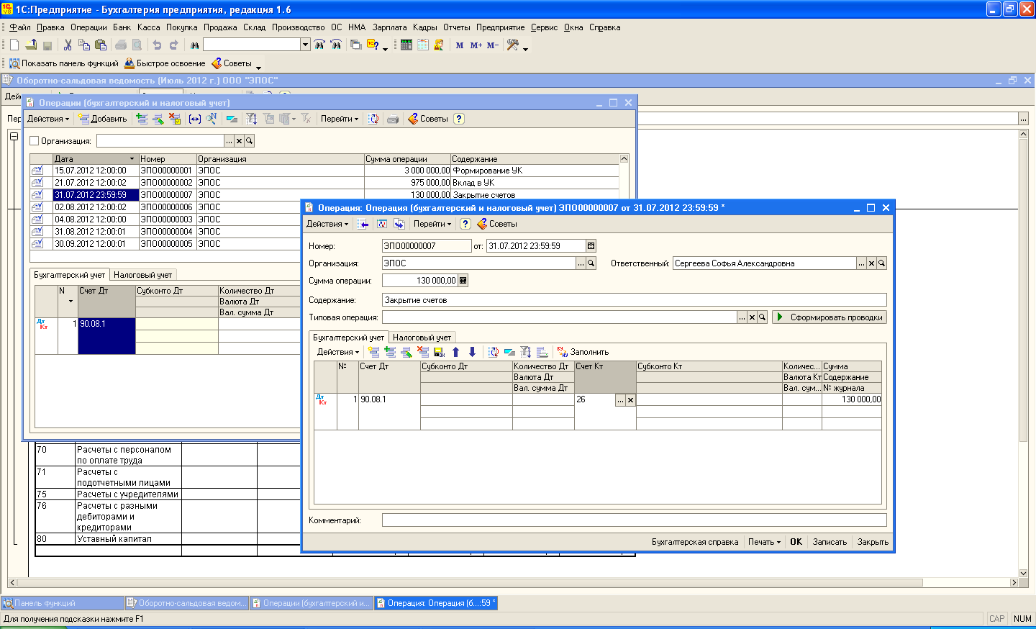Click the Cut scissors icon

(68, 45)
